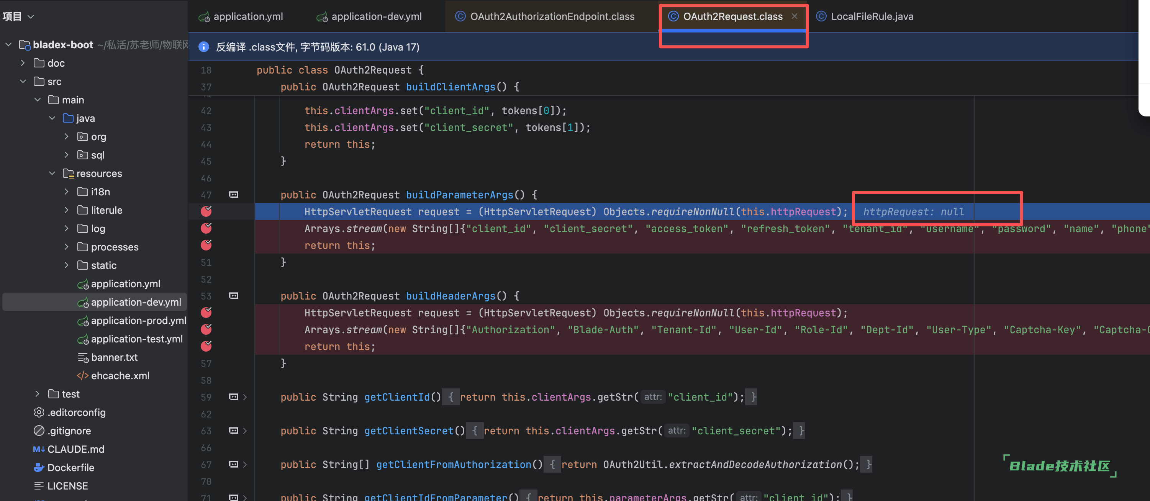Open the OAuth2AuthorizationEndpoint.class tab
The image size is (1150, 501).
tap(545, 16)
